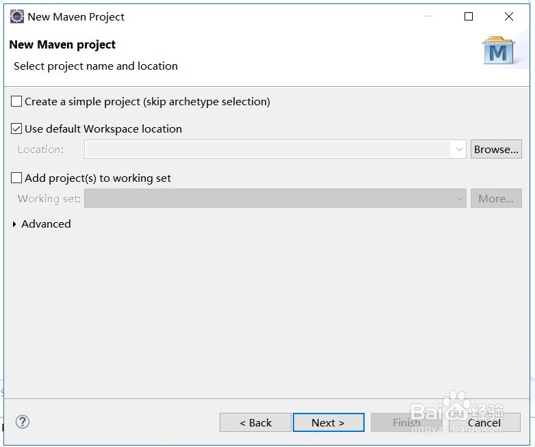Open the Working set dropdown arrow

pos(459,199)
